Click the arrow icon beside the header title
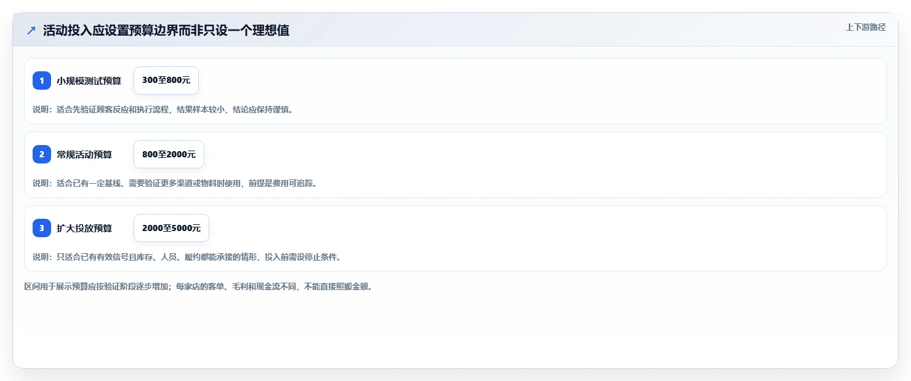Screen dimensions: 911x381 pyautogui.click(x=31, y=30)
